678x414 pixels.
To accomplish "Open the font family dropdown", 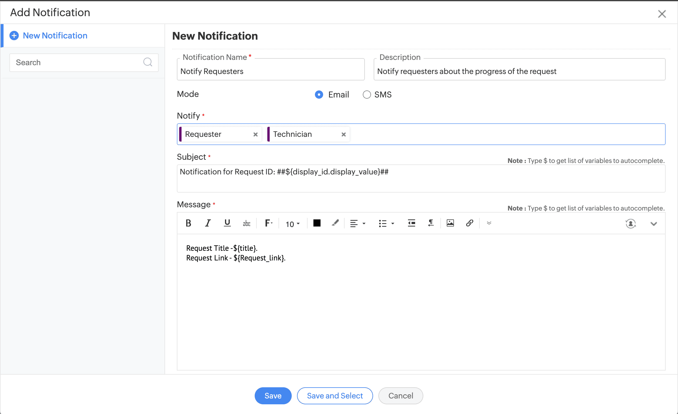I will pos(269,223).
